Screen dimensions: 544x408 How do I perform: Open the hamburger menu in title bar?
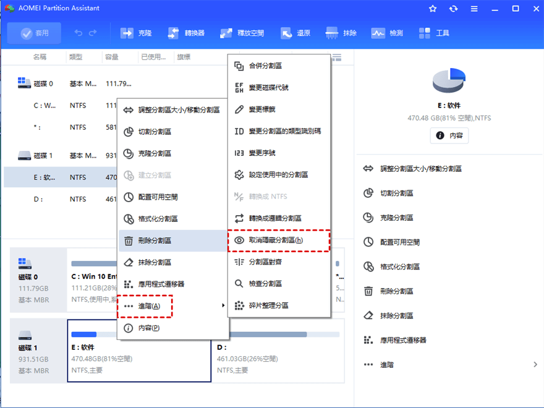[474, 9]
